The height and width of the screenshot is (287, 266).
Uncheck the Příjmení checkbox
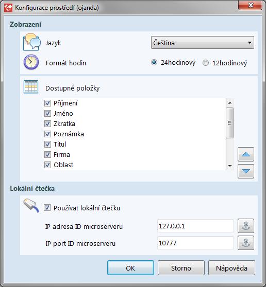[47, 103]
